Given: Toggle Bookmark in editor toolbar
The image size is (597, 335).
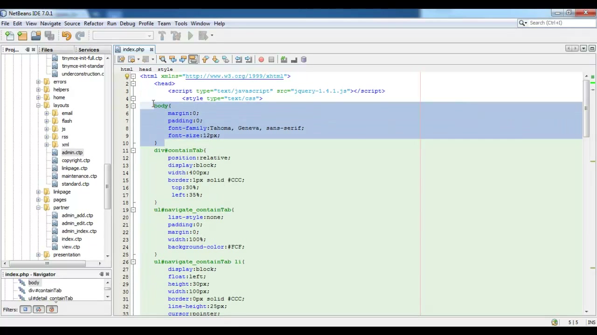Looking at the screenshot, I should (226, 60).
